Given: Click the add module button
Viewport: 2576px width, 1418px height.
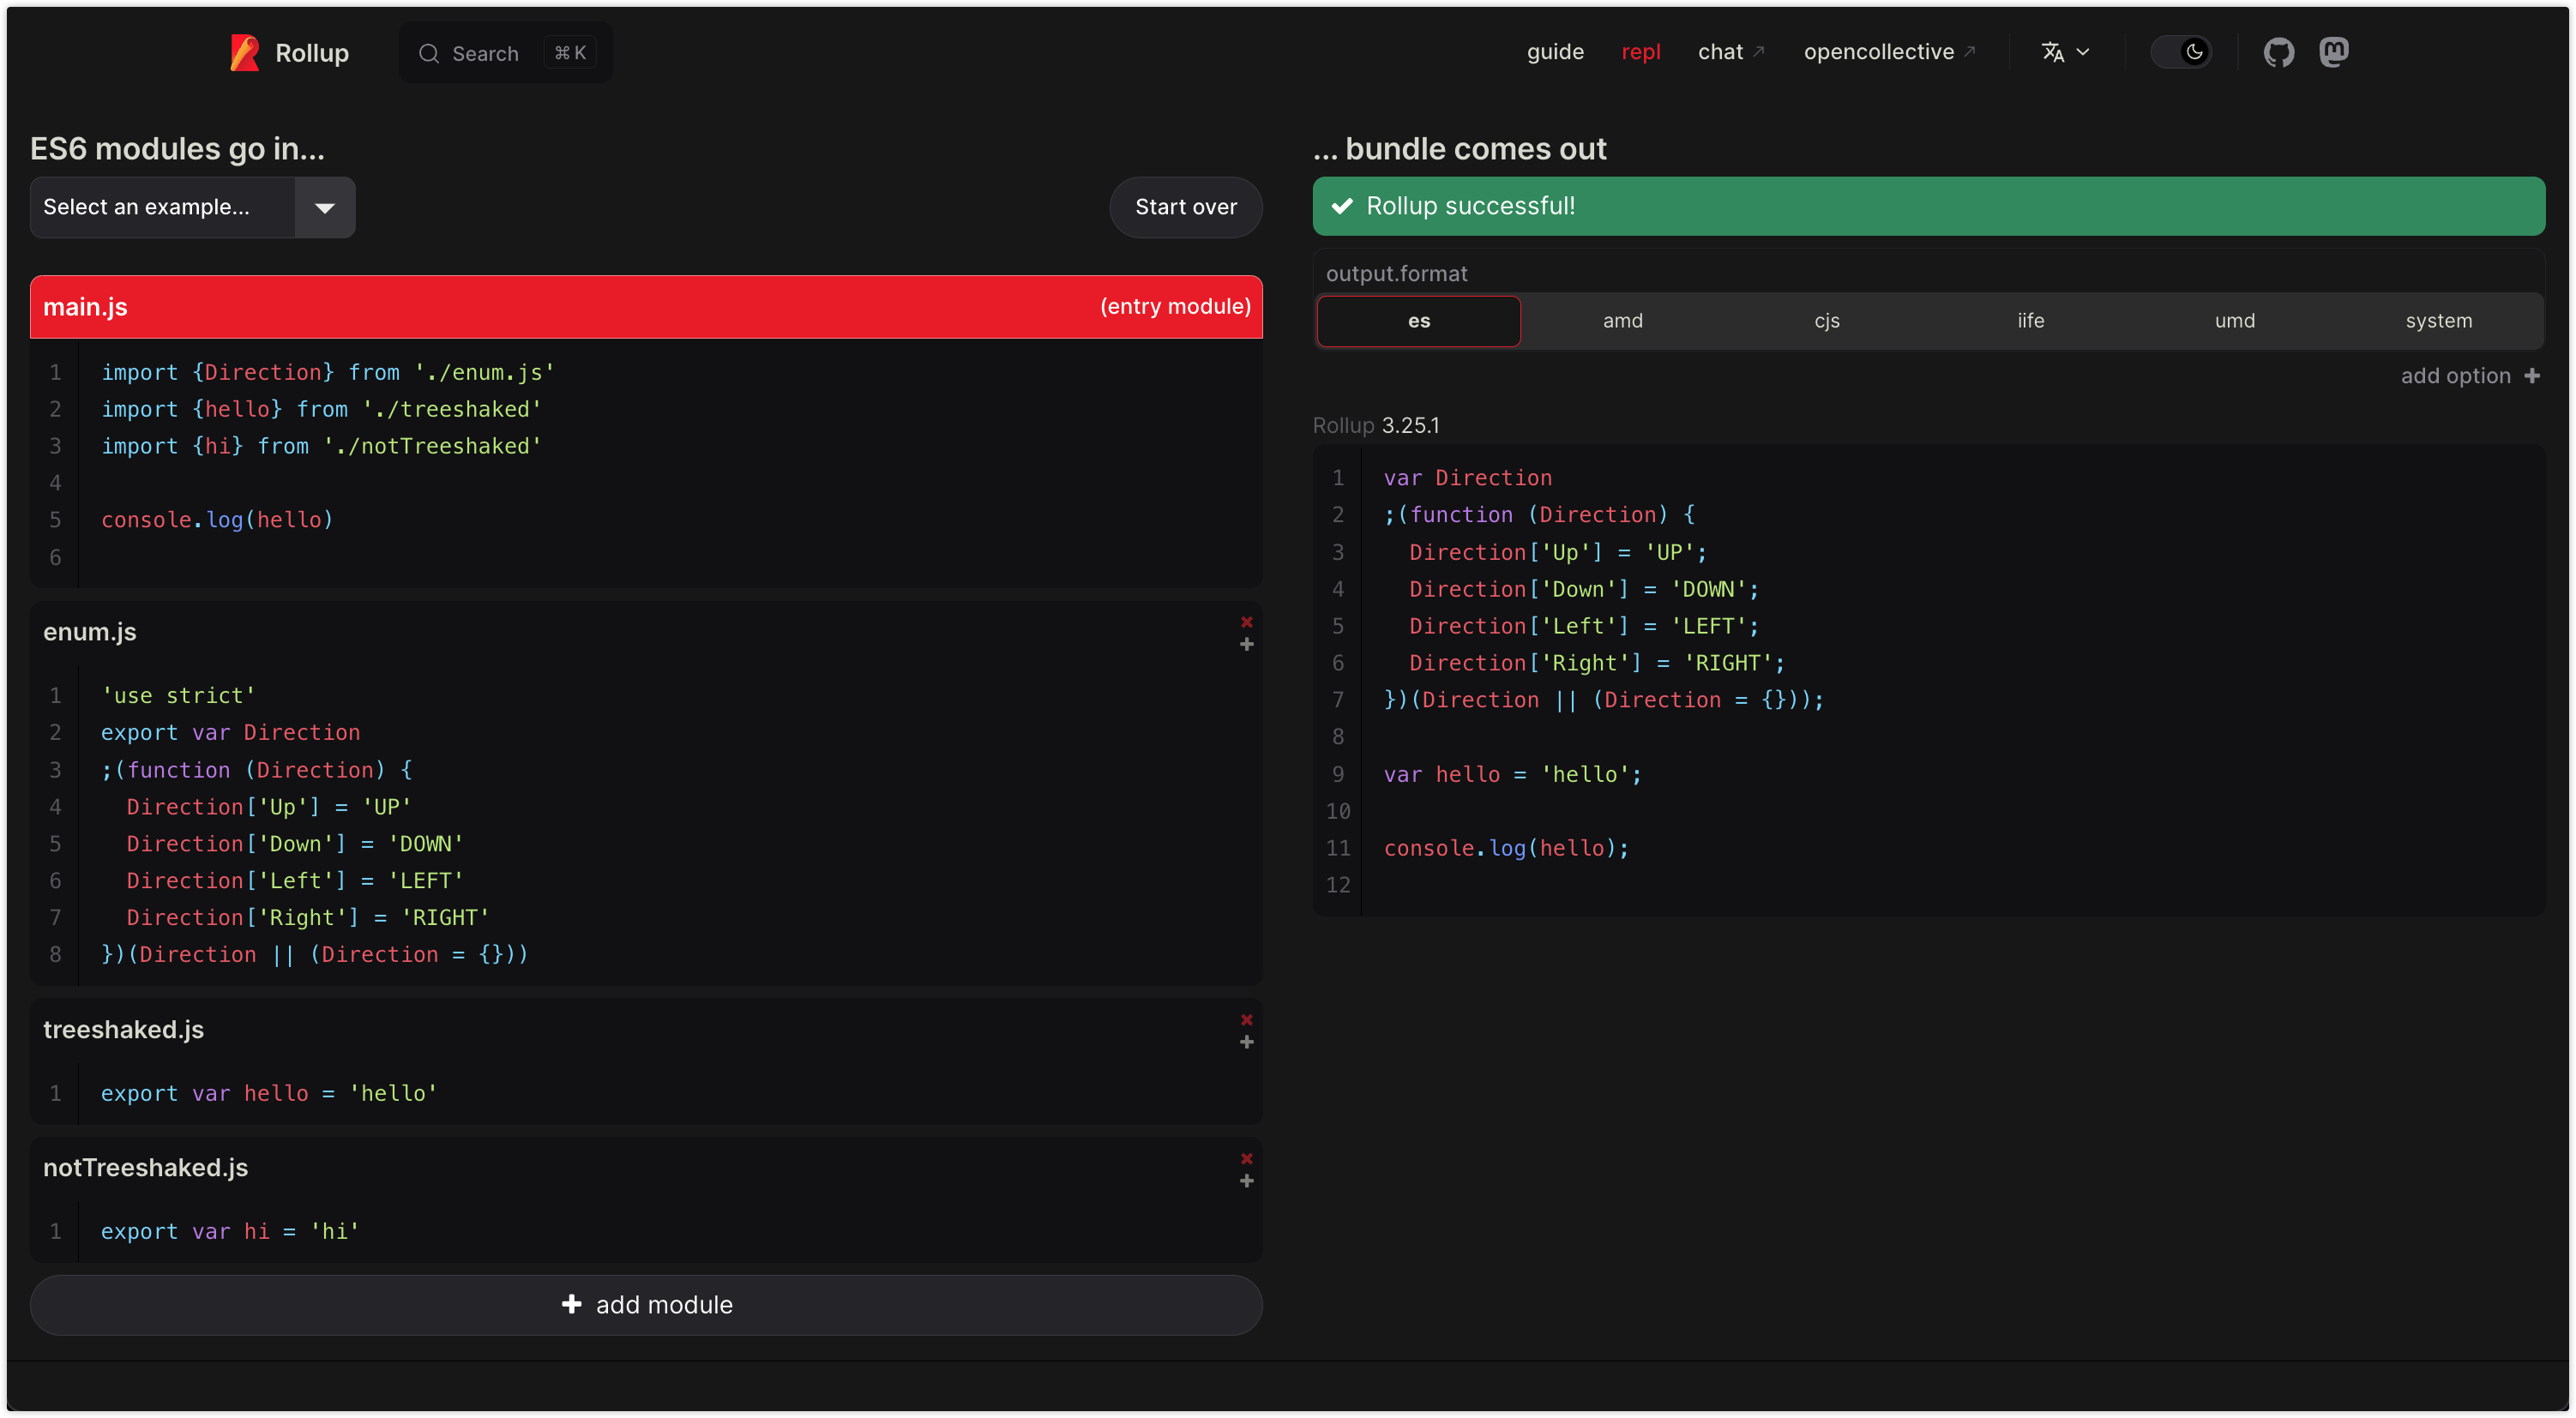Looking at the screenshot, I should pos(646,1304).
